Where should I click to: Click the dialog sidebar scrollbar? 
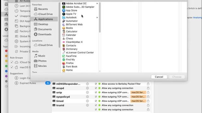pos(59,25)
